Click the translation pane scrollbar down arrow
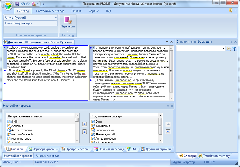 click(171, 98)
